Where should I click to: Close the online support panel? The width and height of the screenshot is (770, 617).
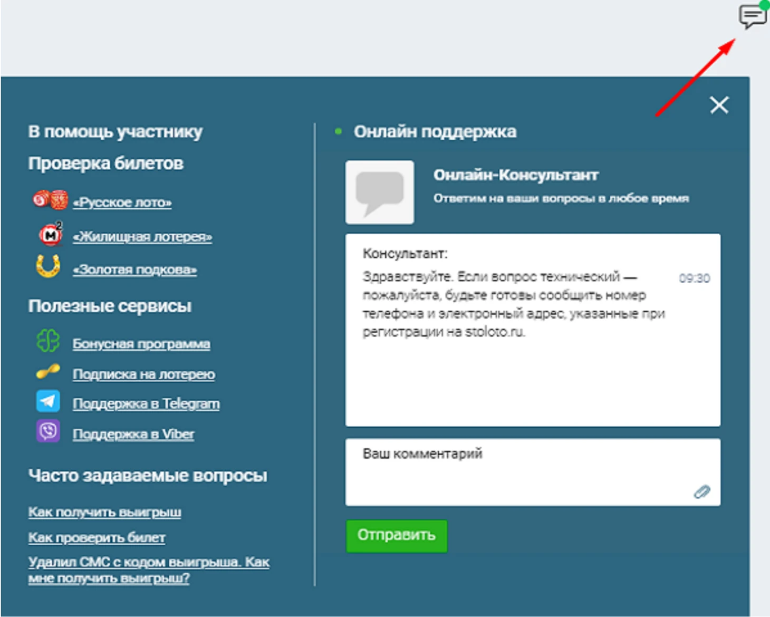(x=719, y=105)
